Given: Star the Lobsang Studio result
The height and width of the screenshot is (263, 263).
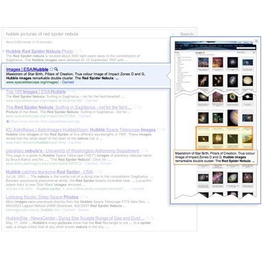Looking at the screenshot, I should (x=82, y=197).
